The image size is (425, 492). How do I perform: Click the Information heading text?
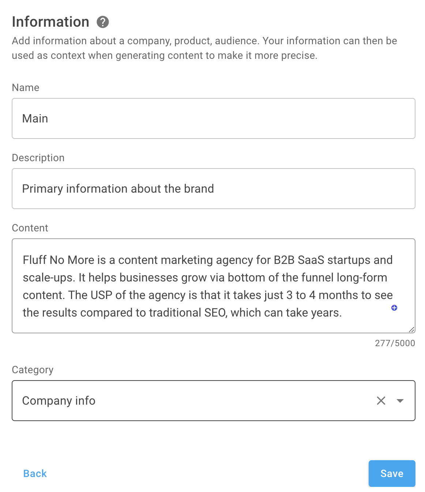(50, 22)
